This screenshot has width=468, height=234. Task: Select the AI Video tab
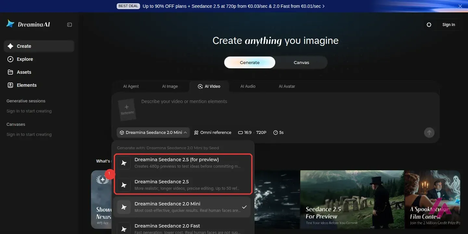[x=209, y=86]
